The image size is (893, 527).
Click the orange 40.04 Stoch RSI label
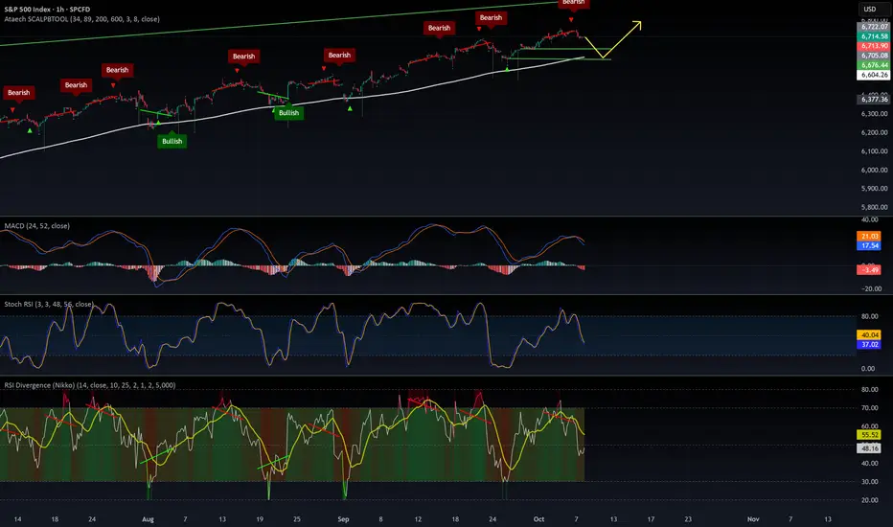pyautogui.click(x=868, y=335)
